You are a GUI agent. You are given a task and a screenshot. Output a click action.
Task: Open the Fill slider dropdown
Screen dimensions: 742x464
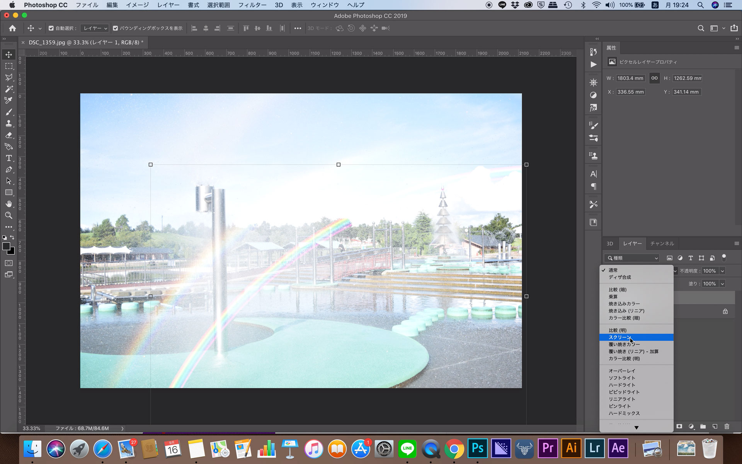tap(722, 284)
